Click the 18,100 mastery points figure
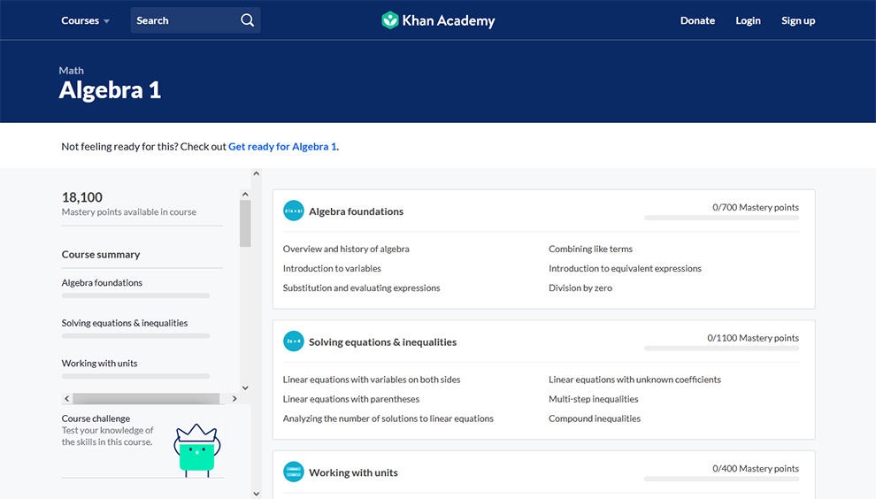The width and height of the screenshot is (876, 499). pyautogui.click(x=82, y=197)
